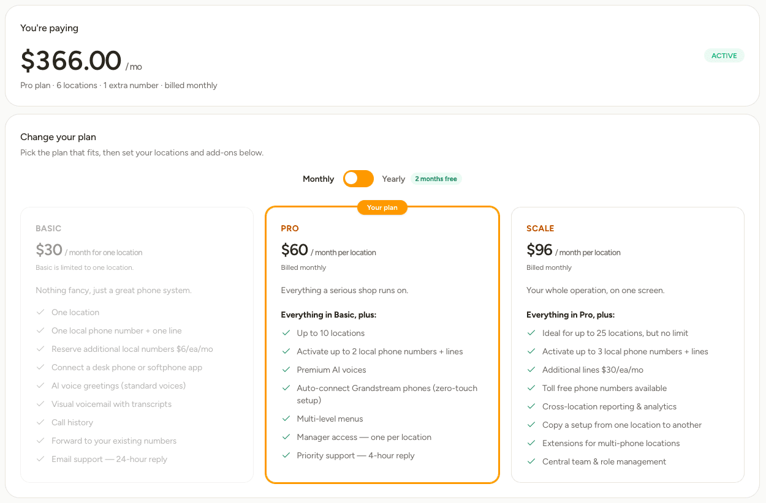Toggle the Monthly/Yearly billing switch
This screenshot has width=766, height=503.
358,179
